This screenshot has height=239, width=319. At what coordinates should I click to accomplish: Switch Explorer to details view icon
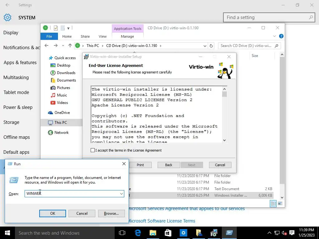point(273,204)
